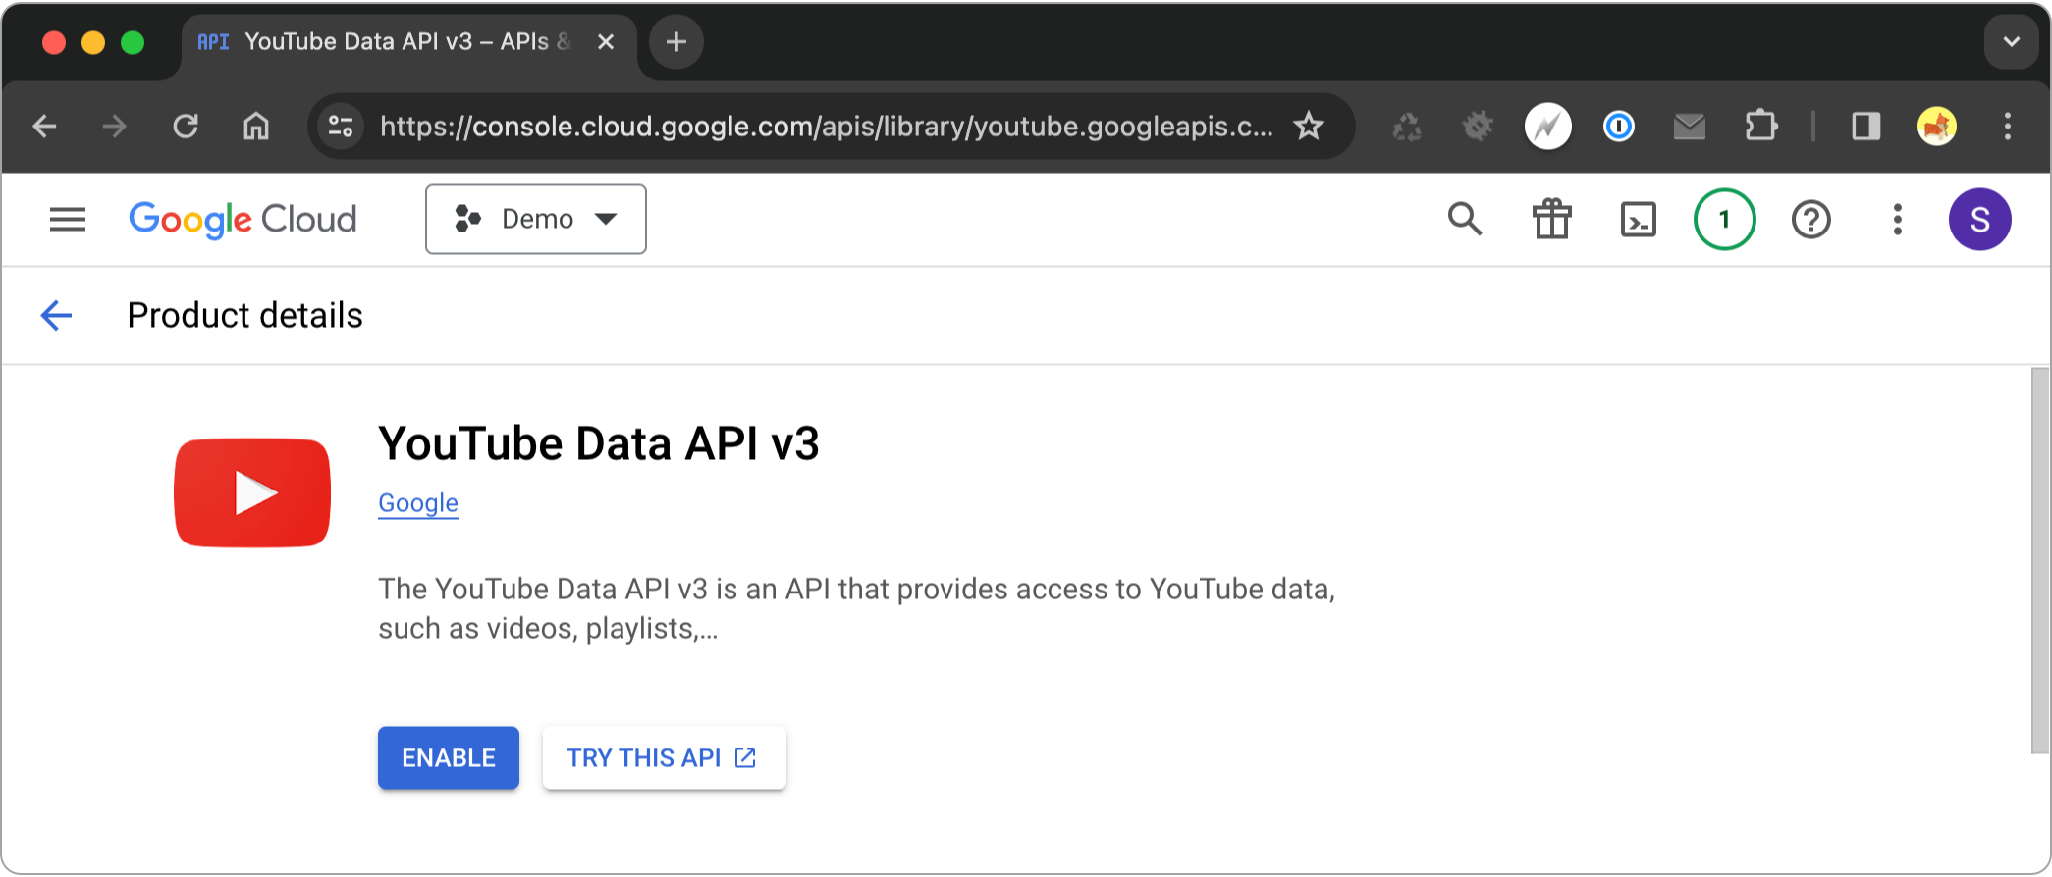Open the Google publisher link
This screenshot has height=877, width=2052.
coord(418,503)
